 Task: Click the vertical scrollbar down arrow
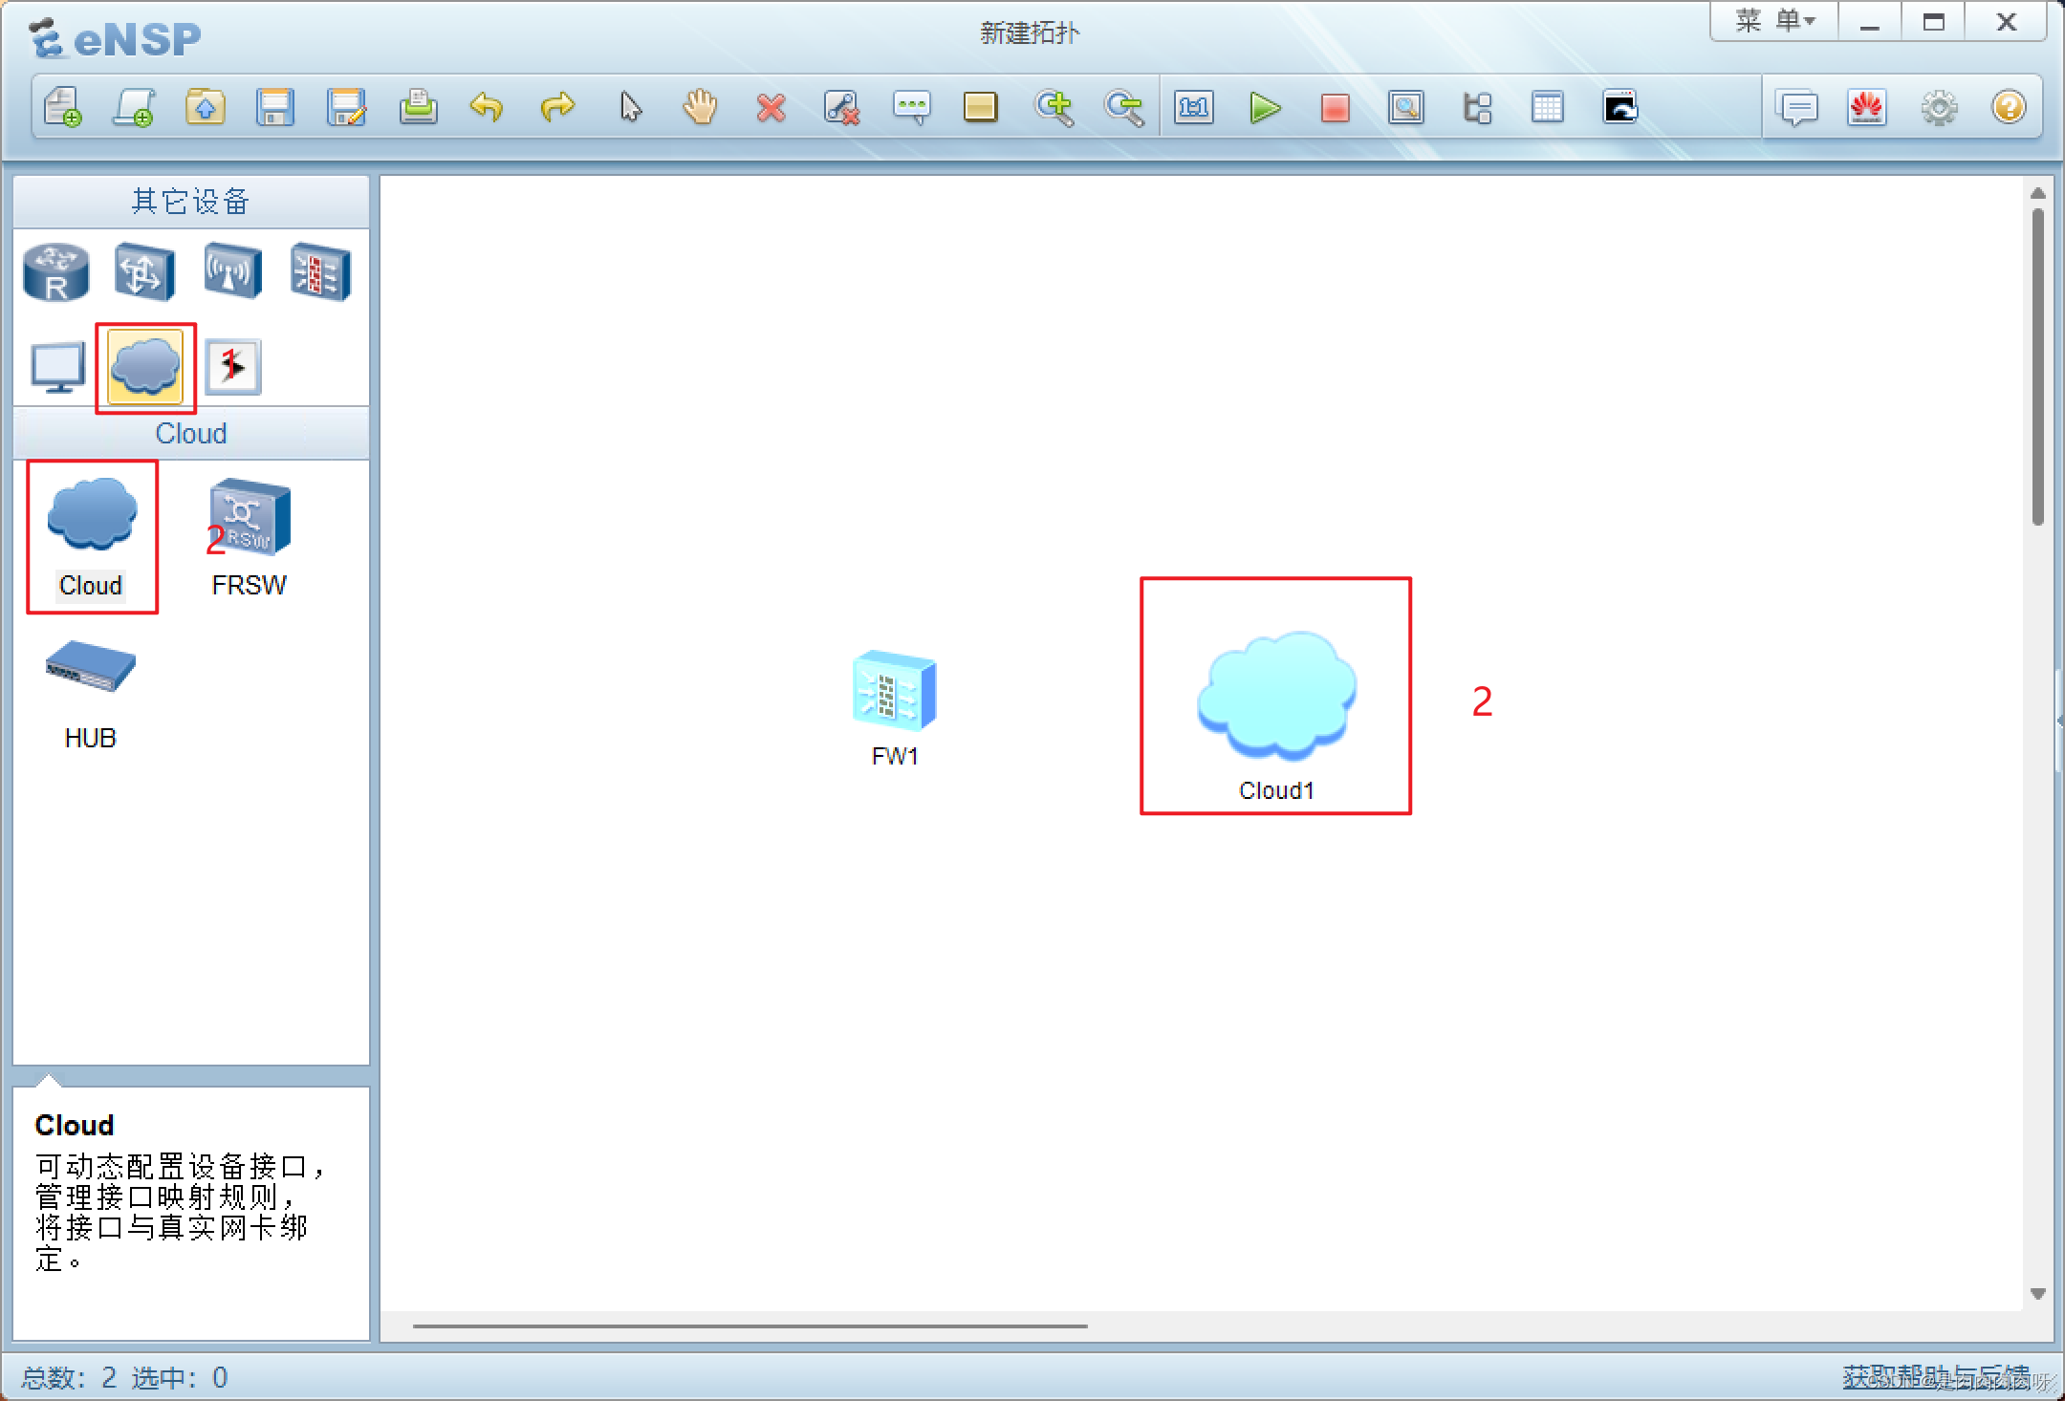coord(2037,1294)
